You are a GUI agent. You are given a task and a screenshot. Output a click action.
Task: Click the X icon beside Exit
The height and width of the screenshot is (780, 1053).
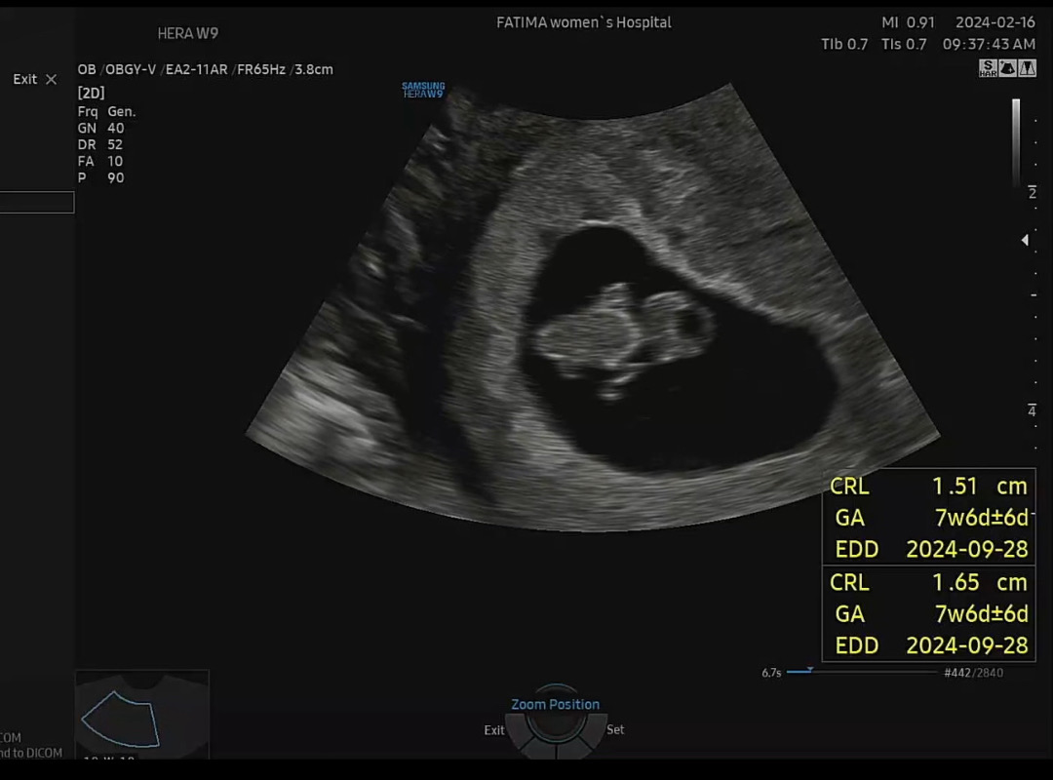point(51,80)
